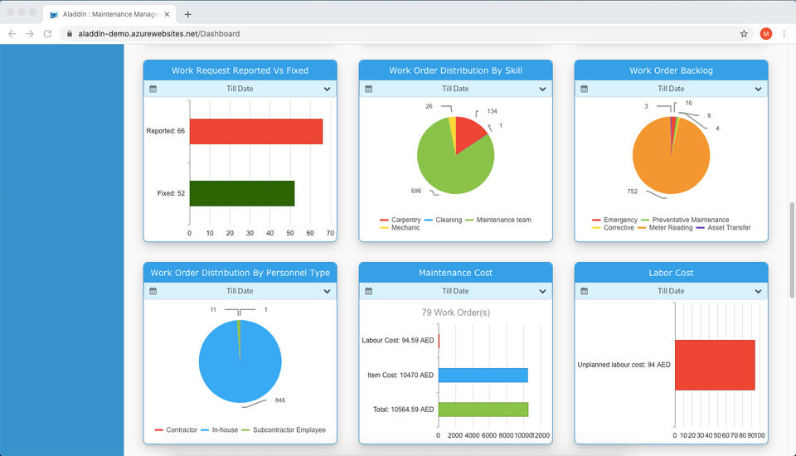Expand Till Date dropdown in Maintenance Cost
Image resolution: width=796 pixels, height=456 pixels.
click(542, 291)
